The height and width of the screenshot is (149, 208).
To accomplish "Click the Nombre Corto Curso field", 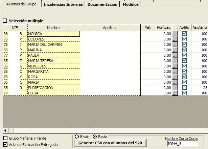I will click(183, 144).
